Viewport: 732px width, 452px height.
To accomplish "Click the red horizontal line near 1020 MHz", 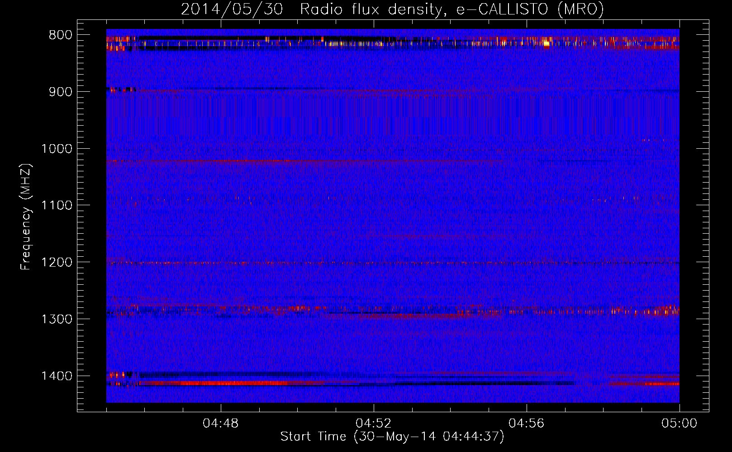I will pos(303,161).
